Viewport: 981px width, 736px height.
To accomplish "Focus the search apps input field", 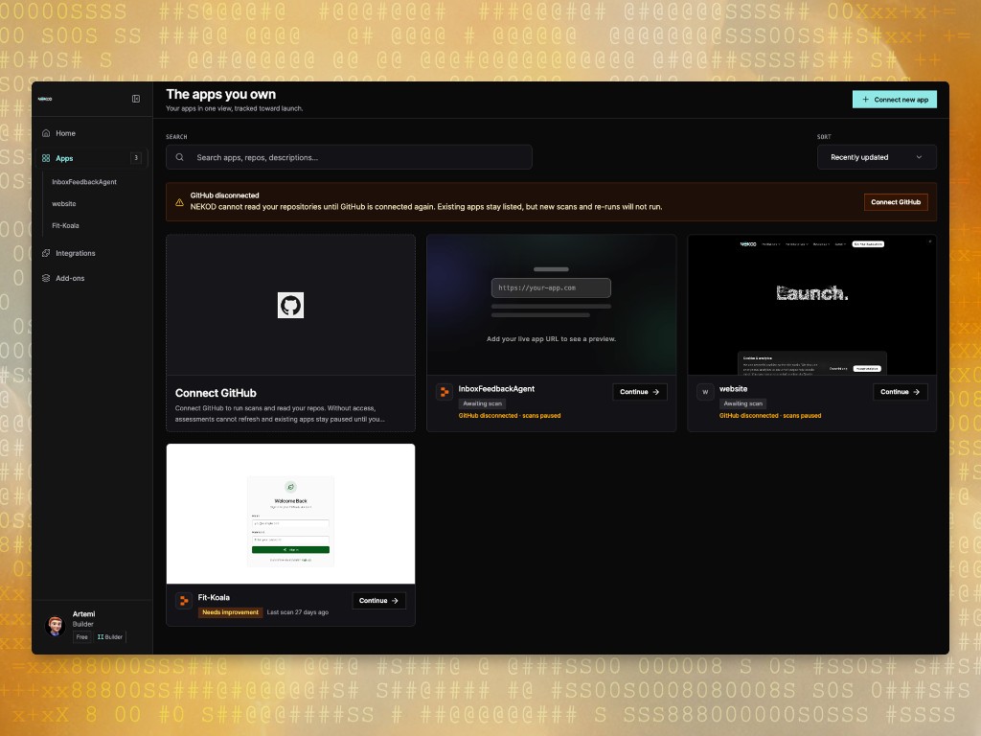I will (349, 158).
